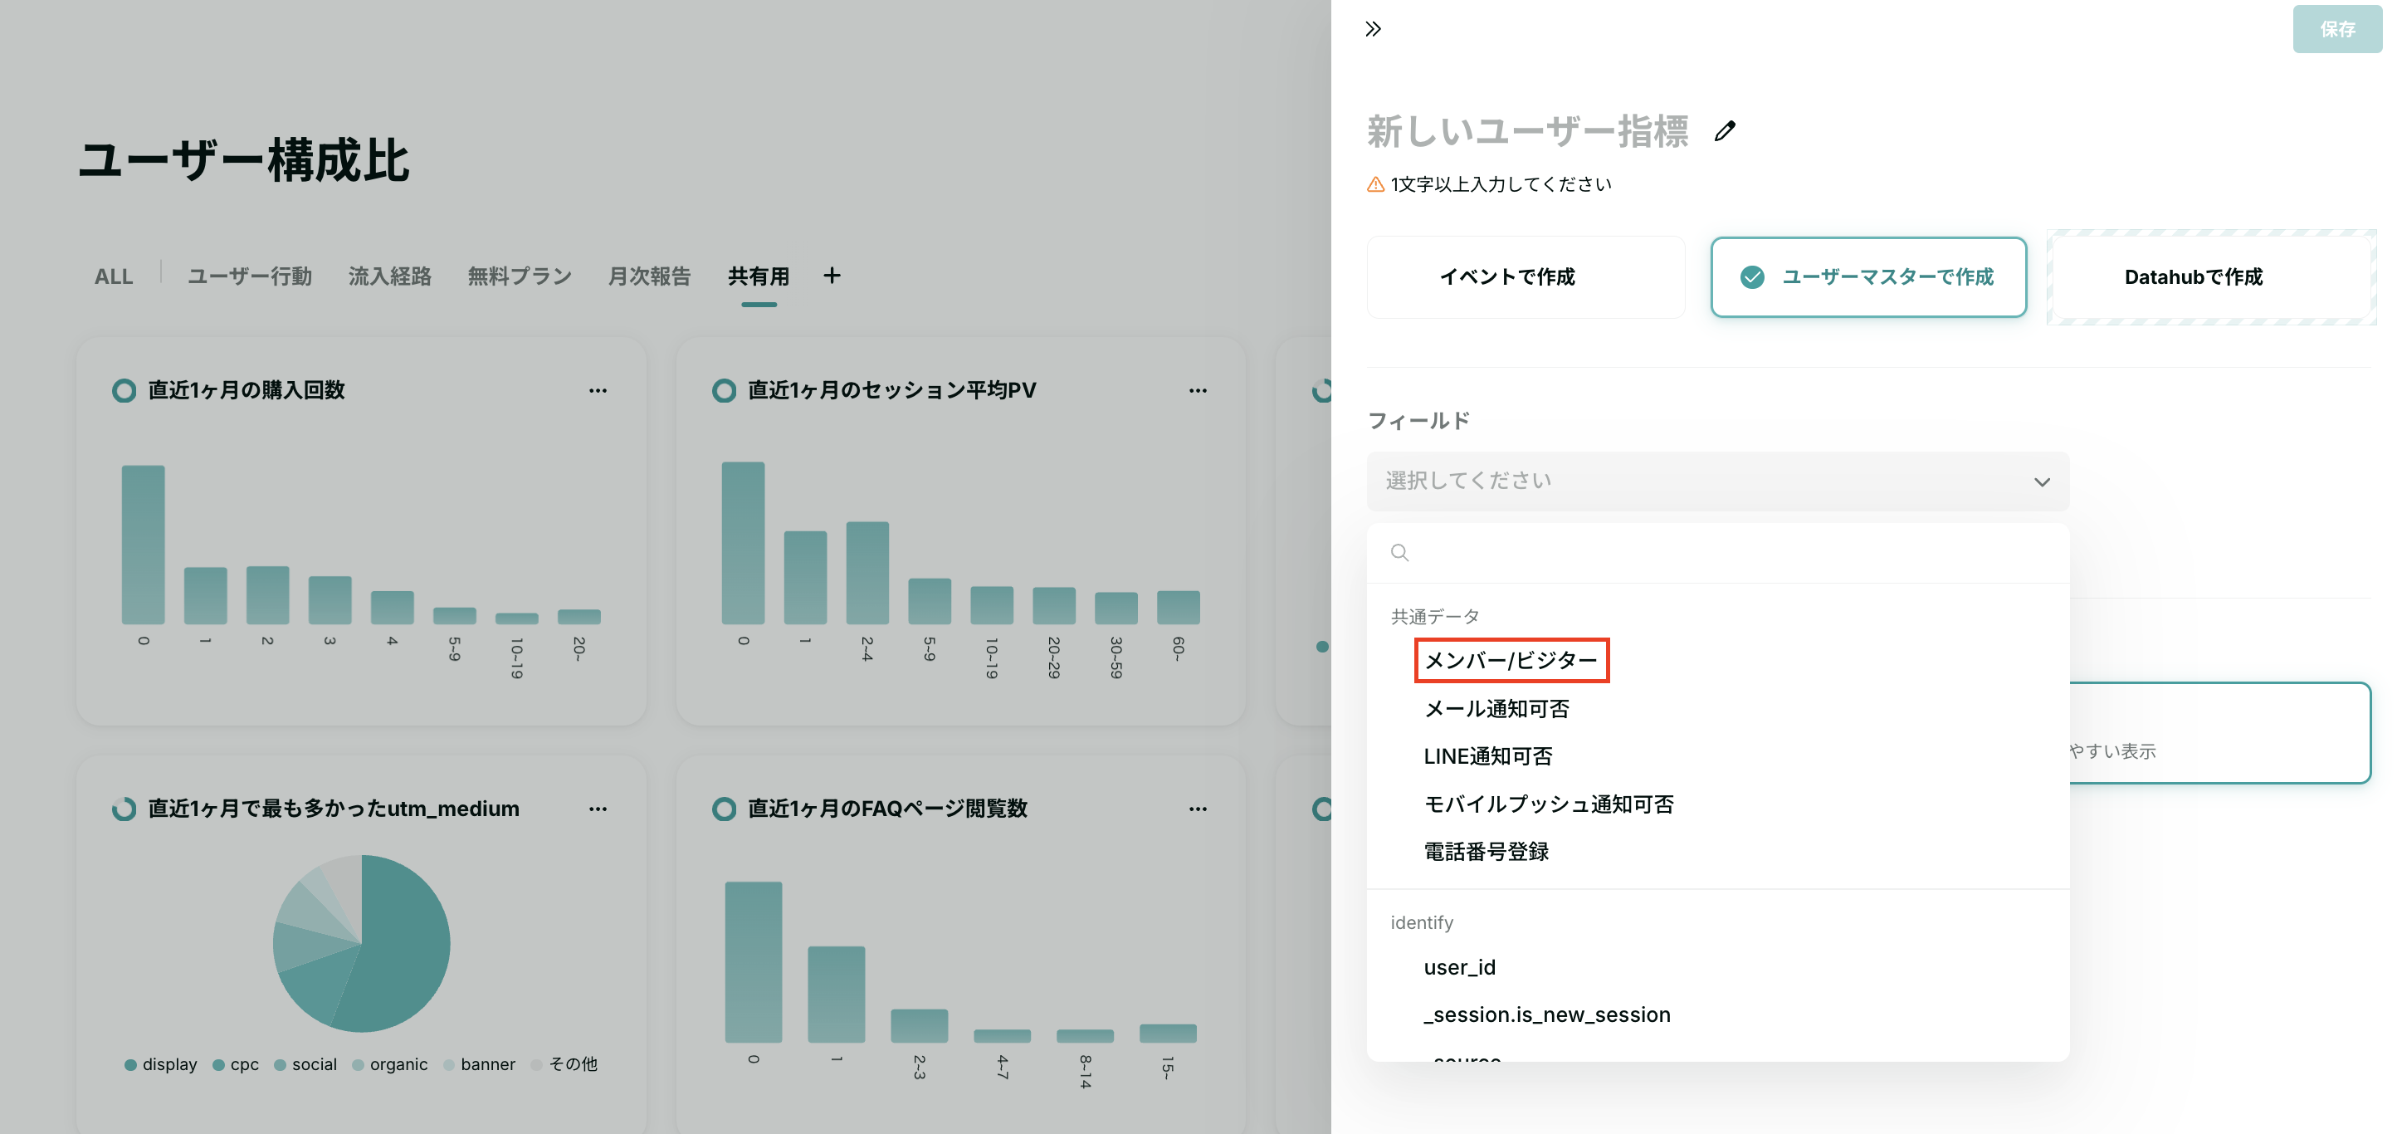This screenshot has width=2397, height=1134.
Task: Open the 流入経路 tab
Action: point(390,276)
